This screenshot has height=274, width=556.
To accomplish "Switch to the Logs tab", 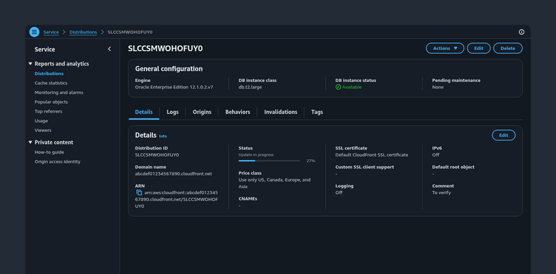I will (172, 112).
